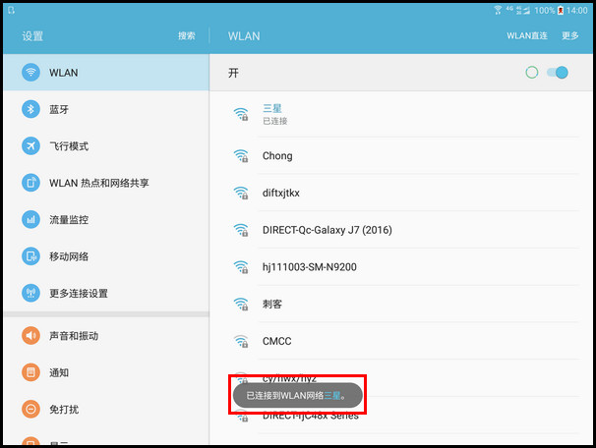
Task: Tap the Bluetooth icon next to 蓝牙
Action: point(30,109)
